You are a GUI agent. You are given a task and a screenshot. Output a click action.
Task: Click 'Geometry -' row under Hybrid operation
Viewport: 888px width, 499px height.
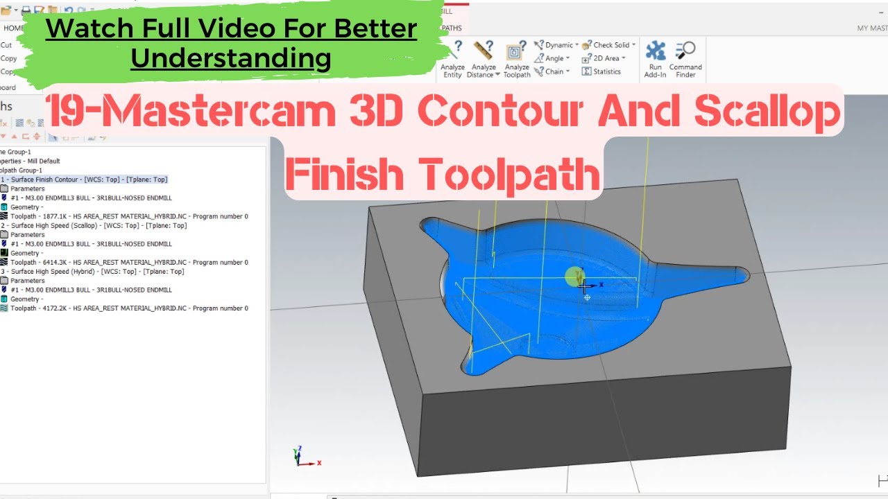coord(26,299)
